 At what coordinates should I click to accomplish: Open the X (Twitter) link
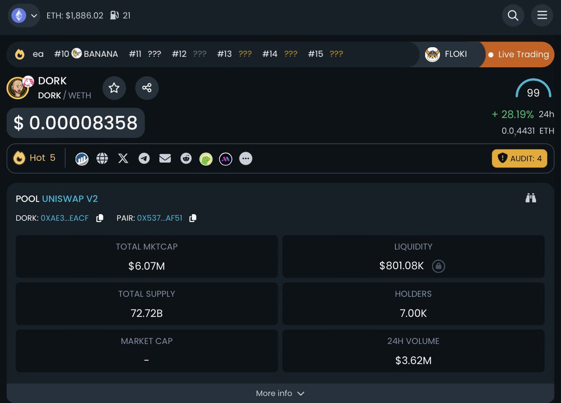[x=123, y=158]
